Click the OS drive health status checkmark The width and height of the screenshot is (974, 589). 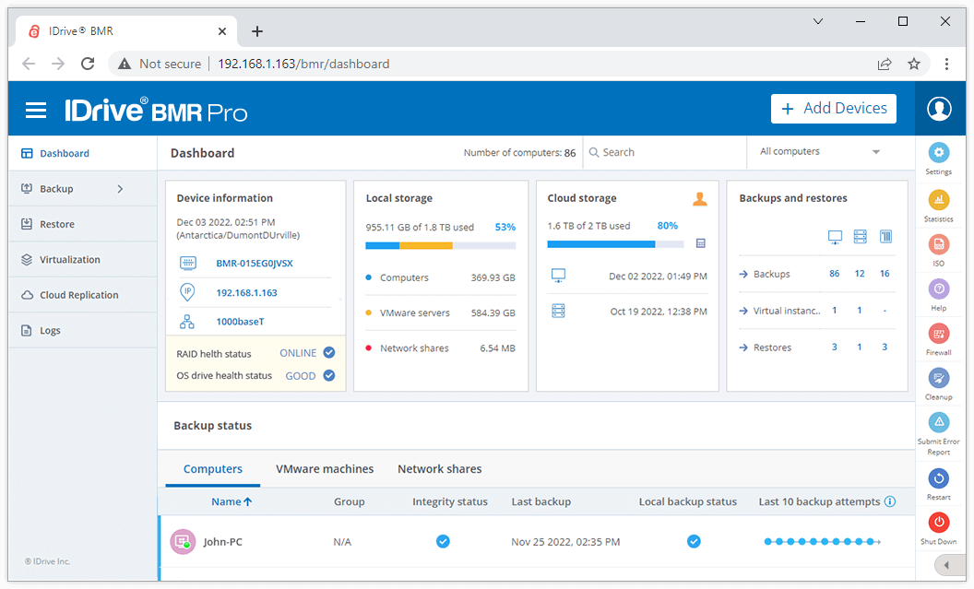329,375
